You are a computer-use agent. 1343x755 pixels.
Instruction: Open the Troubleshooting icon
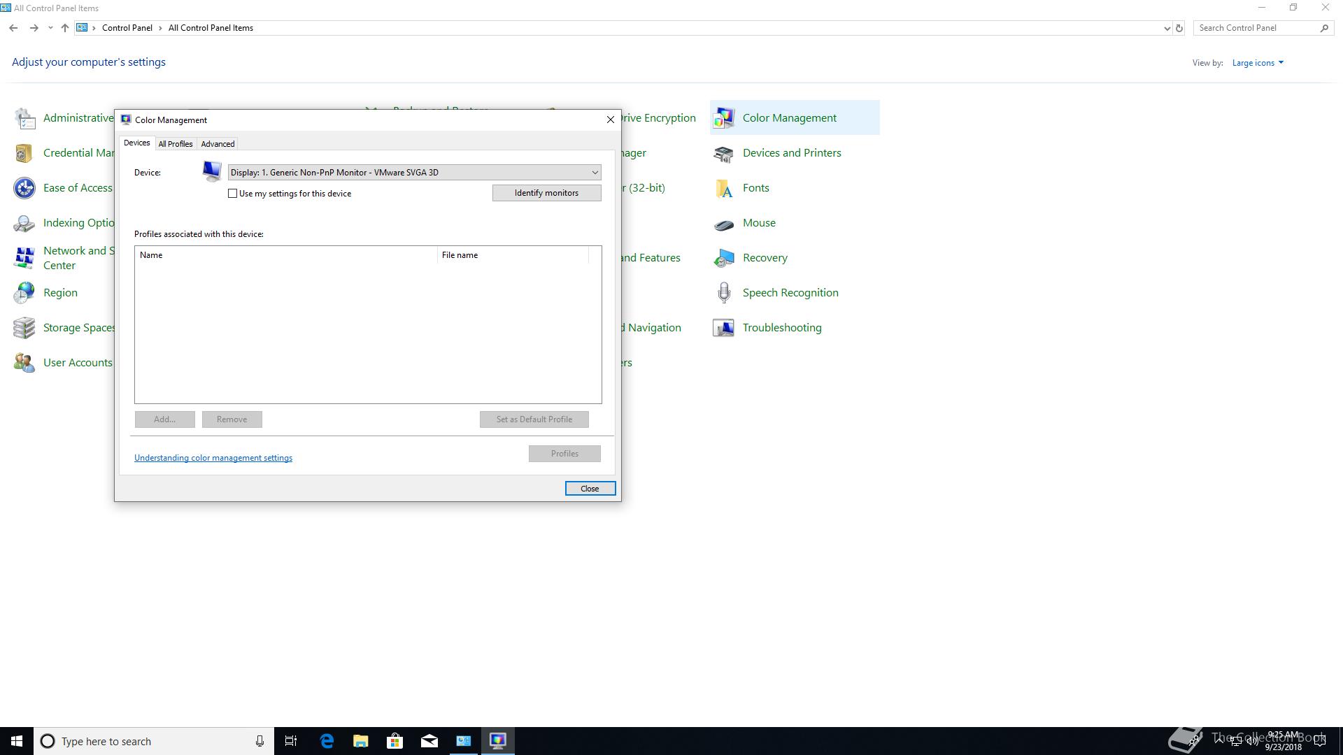tap(724, 328)
